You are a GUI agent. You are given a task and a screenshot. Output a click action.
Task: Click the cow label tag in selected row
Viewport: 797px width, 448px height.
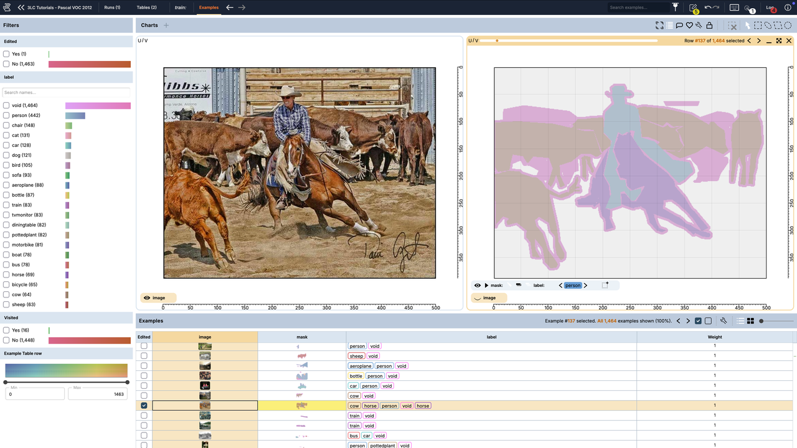point(354,406)
